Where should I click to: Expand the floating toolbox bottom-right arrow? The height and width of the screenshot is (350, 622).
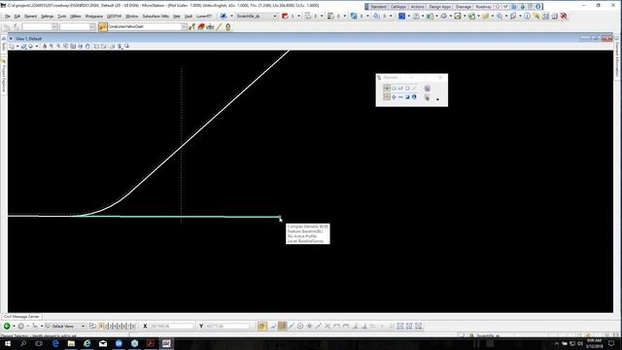pyautogui.click(x=438, y=99)
